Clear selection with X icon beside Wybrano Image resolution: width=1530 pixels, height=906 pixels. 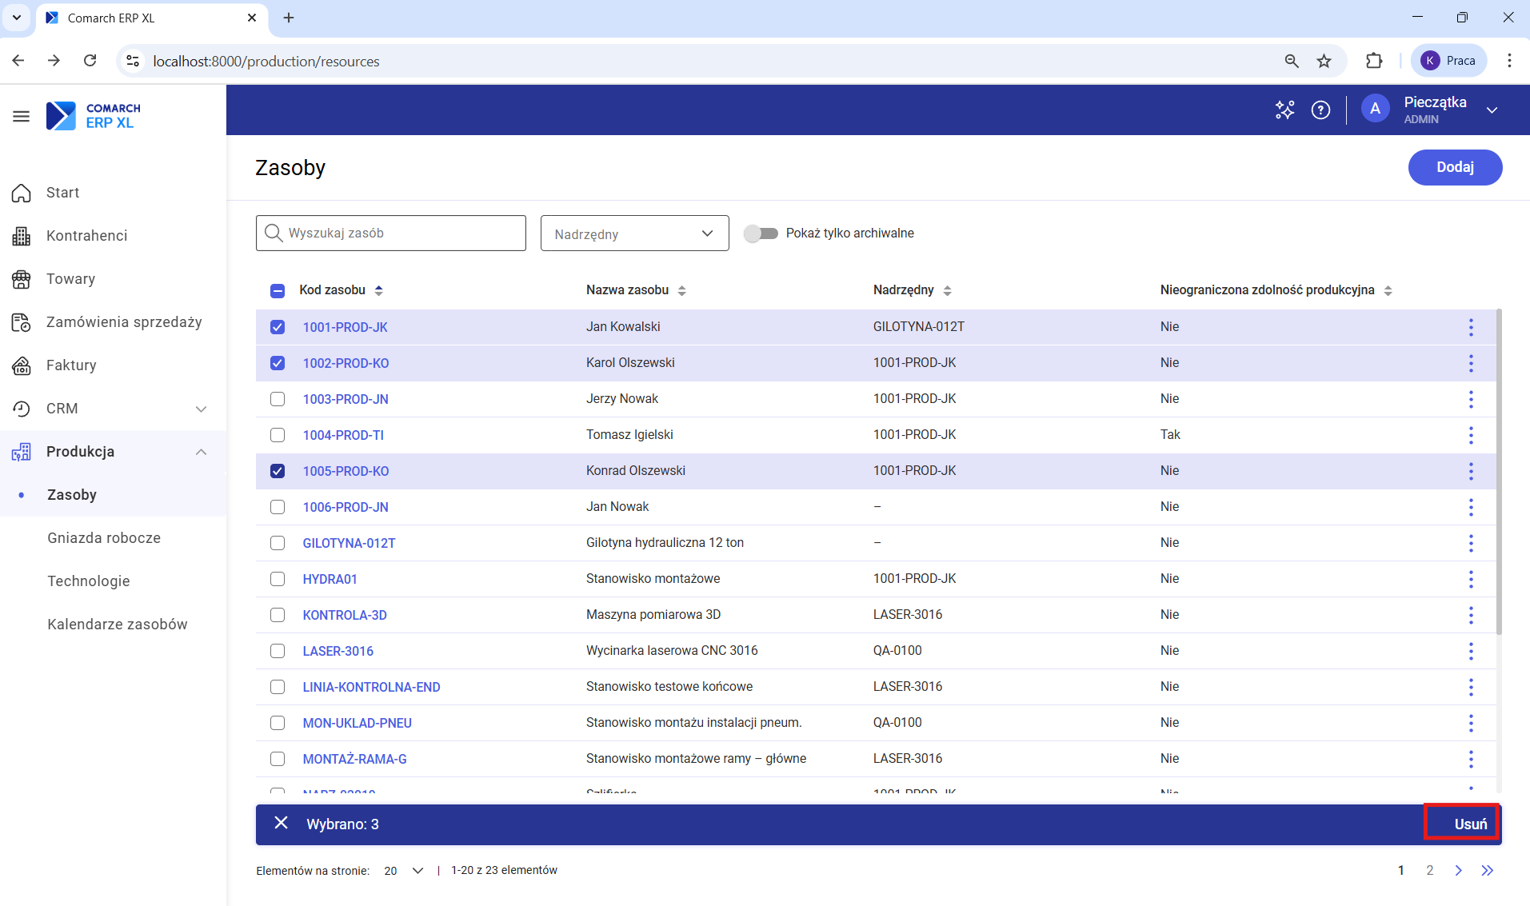coord(281,824)
